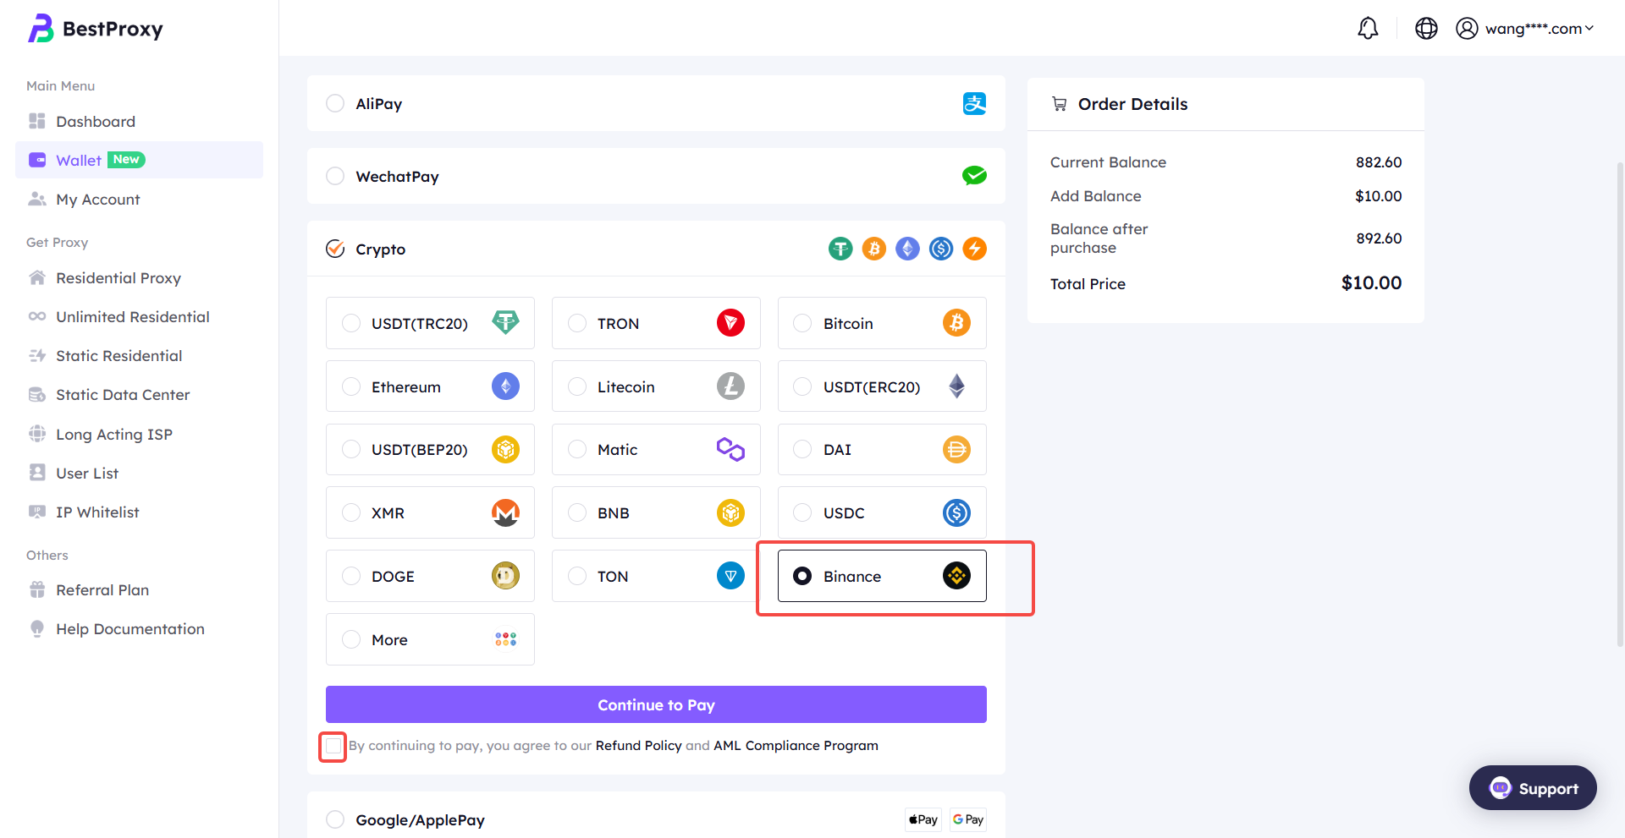Select the AliPay payment radio button

335,103
